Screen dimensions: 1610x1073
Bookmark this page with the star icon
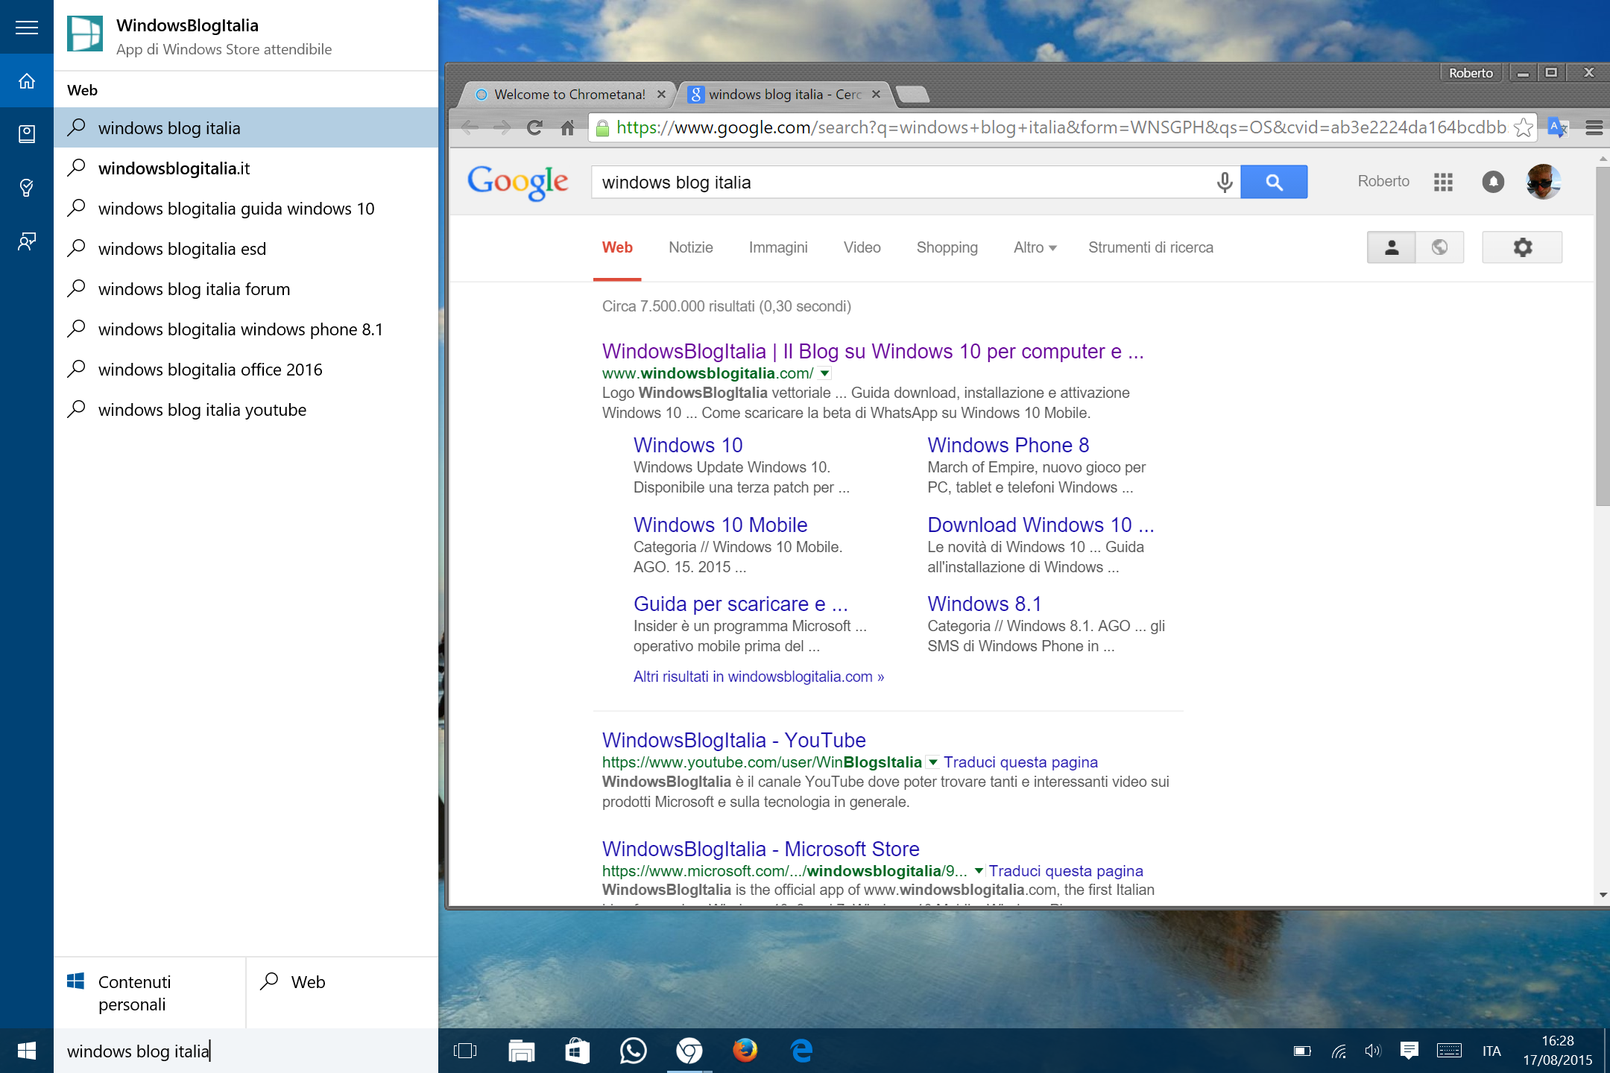[x=1524, y=128]
